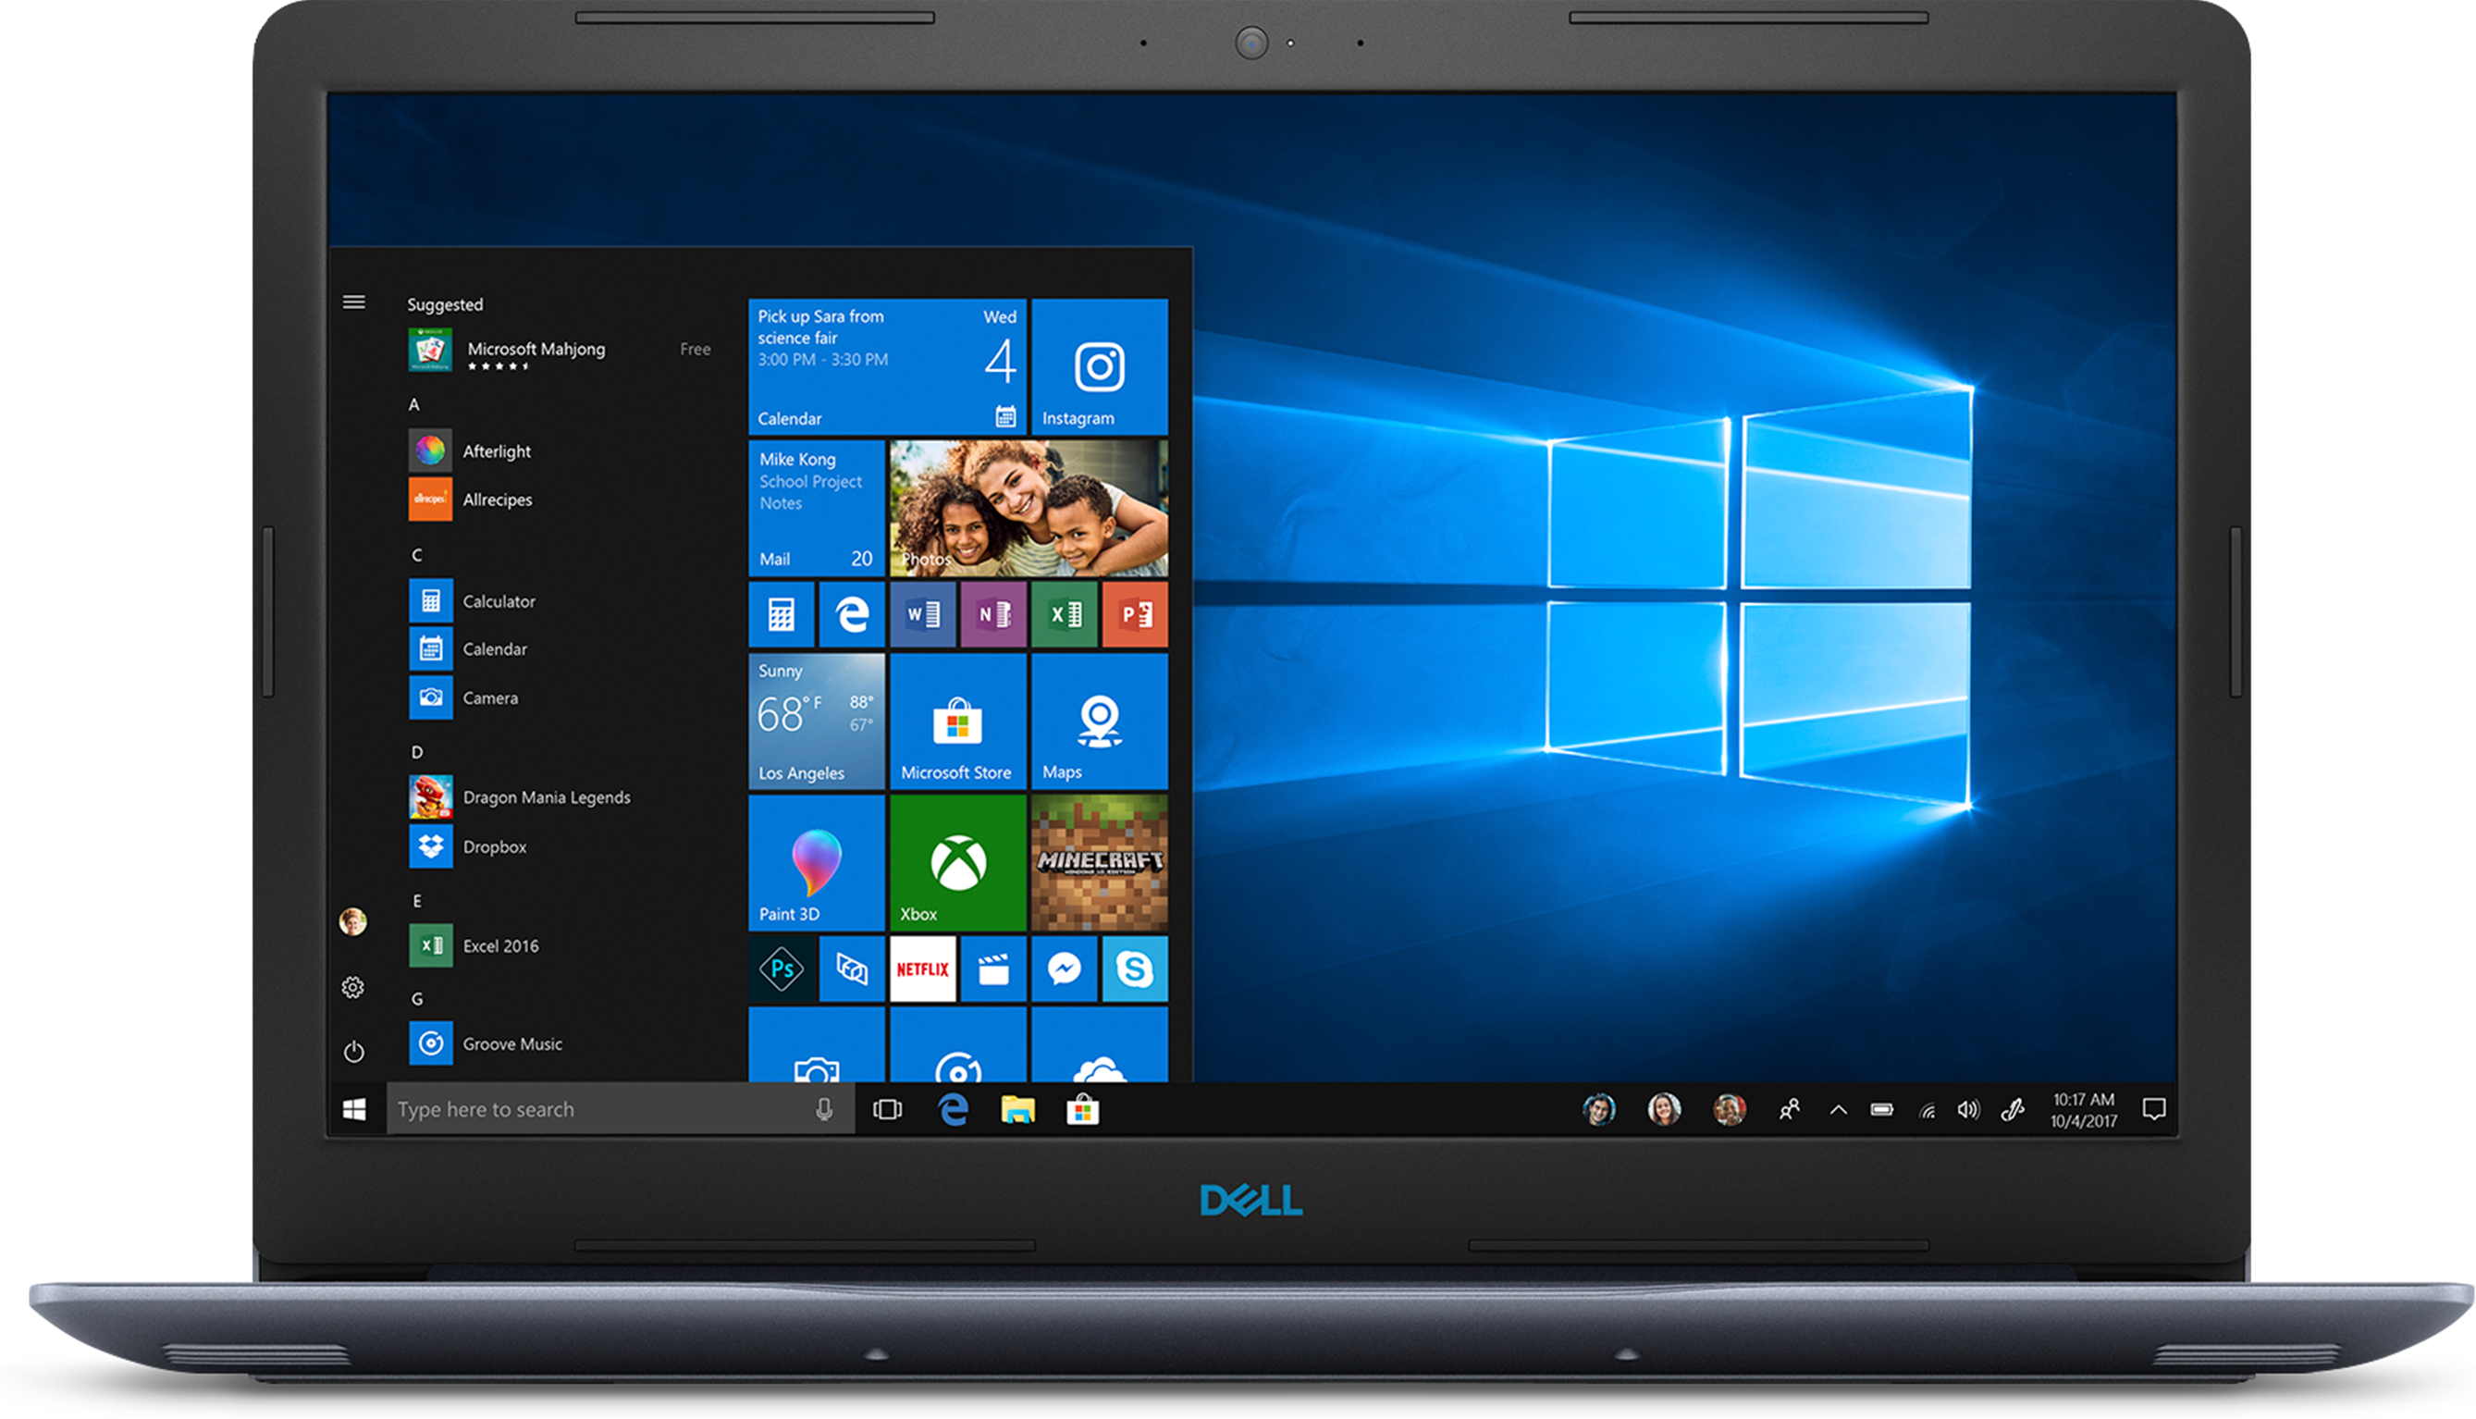2476x1419 pixels.
Task: Open the Weather tile for Los Angeles
Action: point(817,722)
